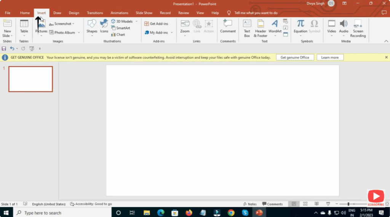Open the My Add-ins dropdown

click(x=172, y=33)
